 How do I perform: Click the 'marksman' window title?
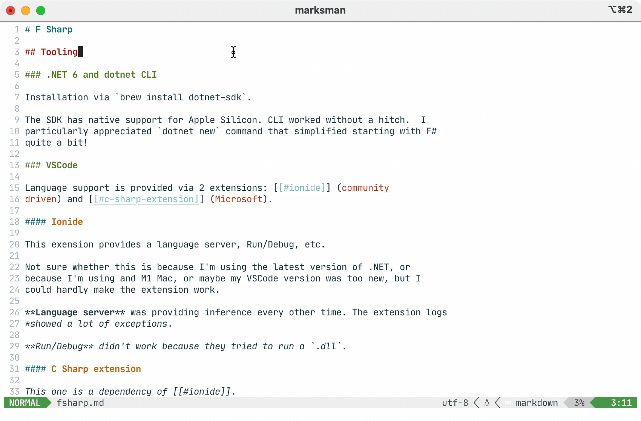click(320, 10)
